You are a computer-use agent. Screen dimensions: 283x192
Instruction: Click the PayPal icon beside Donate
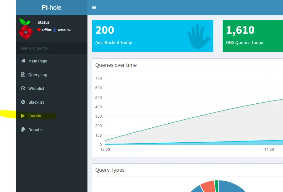pyautogui.click(x=23, y=130)
